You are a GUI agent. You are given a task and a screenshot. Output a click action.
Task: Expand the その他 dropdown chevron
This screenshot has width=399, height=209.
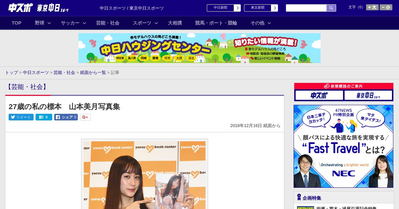(269, 23)
